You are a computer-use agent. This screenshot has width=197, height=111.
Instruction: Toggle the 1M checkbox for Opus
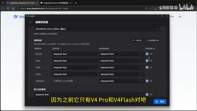coord(147,61)
